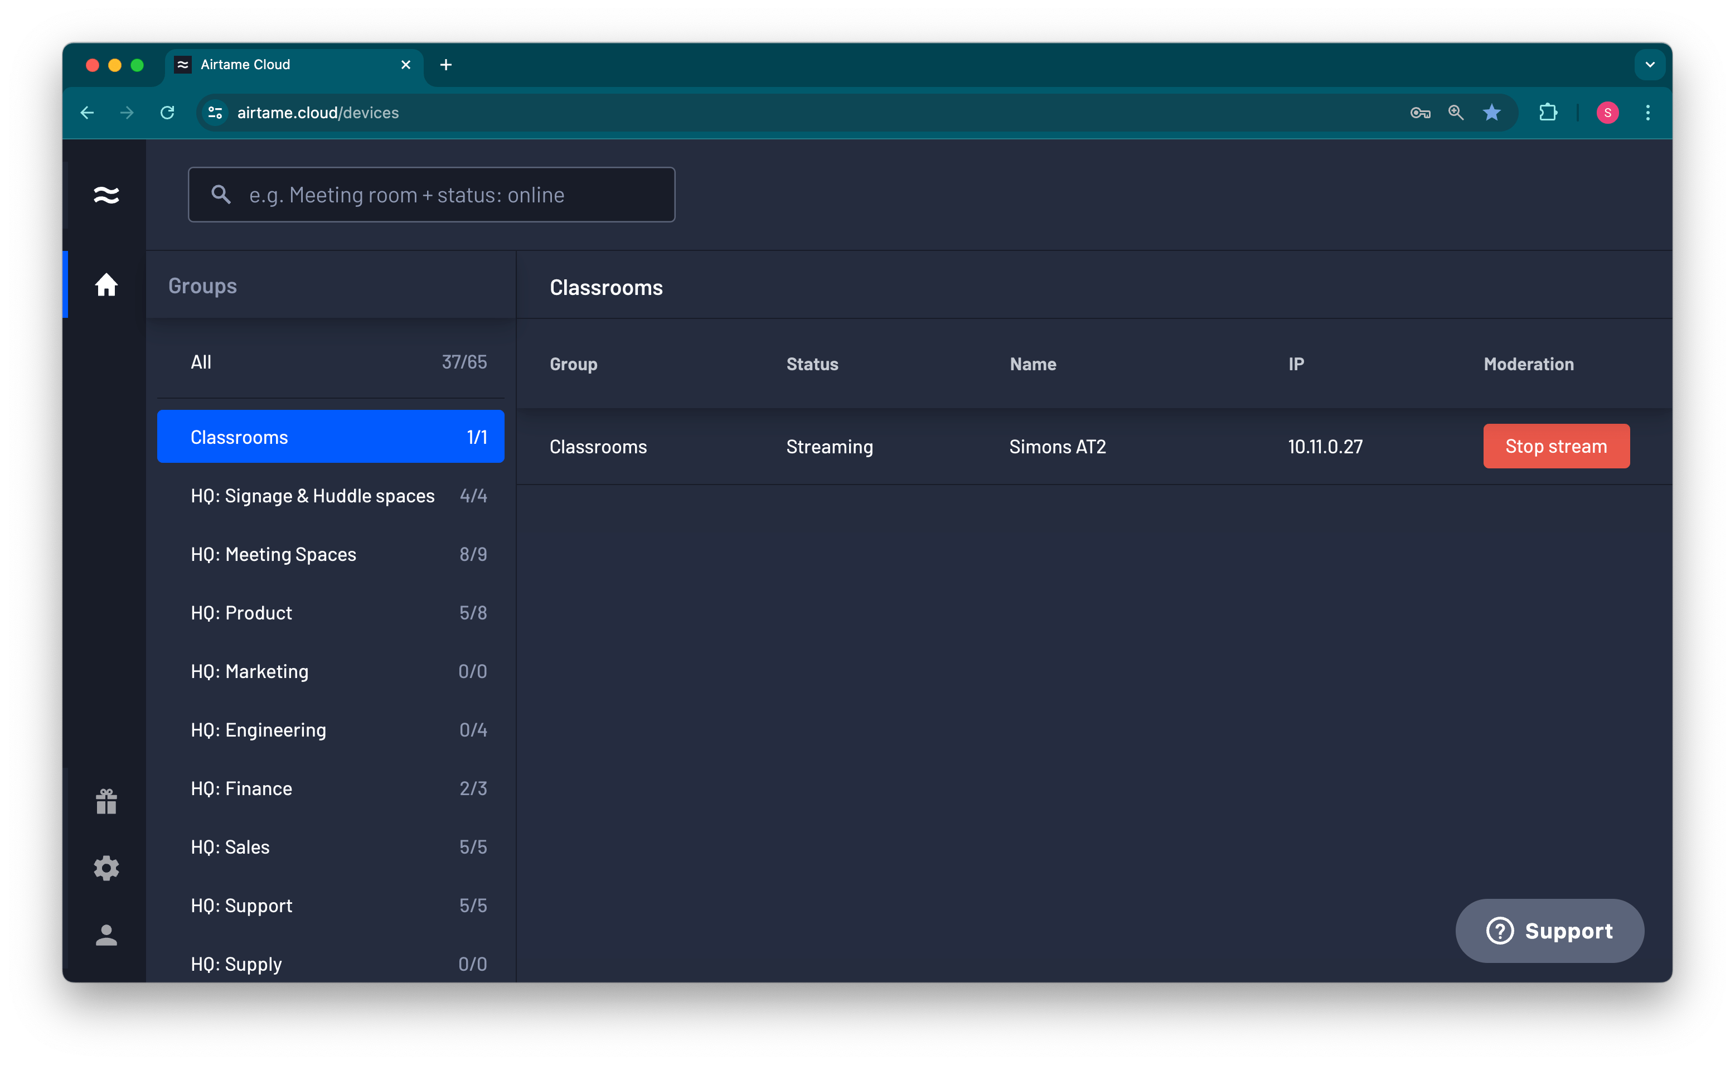Open the site information control in address bar
The width and height of the screenshot is (1735, 1065).
[x=215, y=113]
